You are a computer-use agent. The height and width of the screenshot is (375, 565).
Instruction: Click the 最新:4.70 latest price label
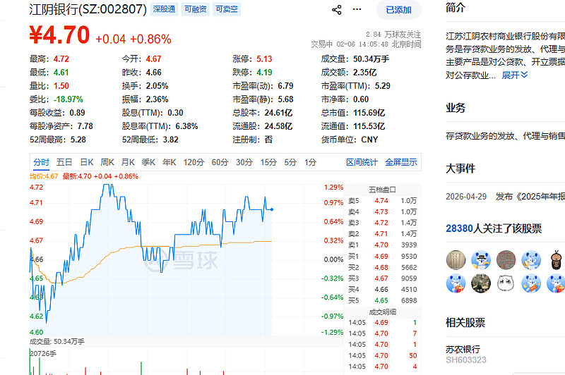coord(100,176)
